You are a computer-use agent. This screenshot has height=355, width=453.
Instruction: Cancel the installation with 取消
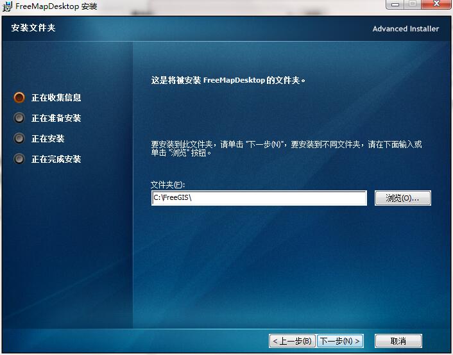(398, 341)
